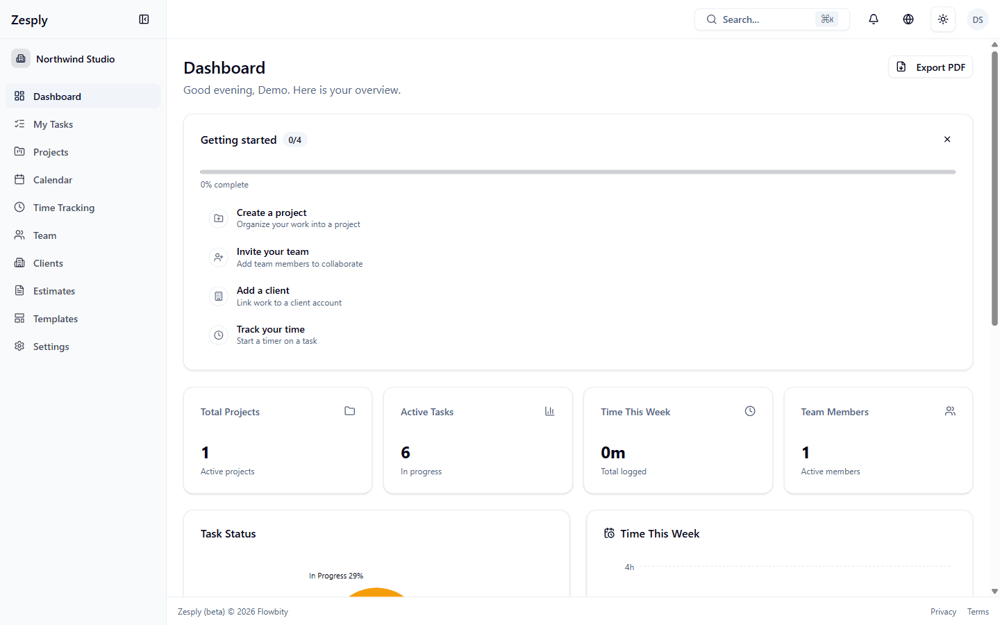Click the Northwind Studio workspace icon
Viewport: 1000px width, 625px height.
point(21,59)
